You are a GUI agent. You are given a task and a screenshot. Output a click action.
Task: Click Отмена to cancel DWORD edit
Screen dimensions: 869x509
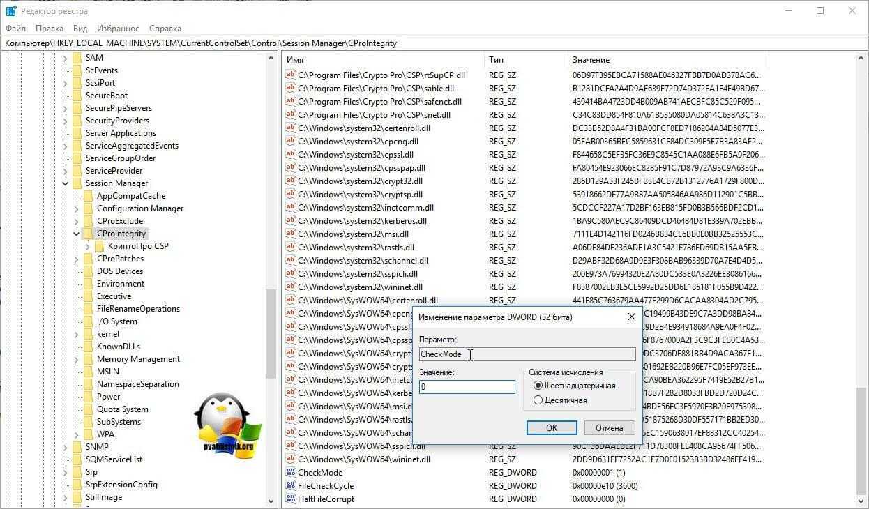(x=610, y=427)
